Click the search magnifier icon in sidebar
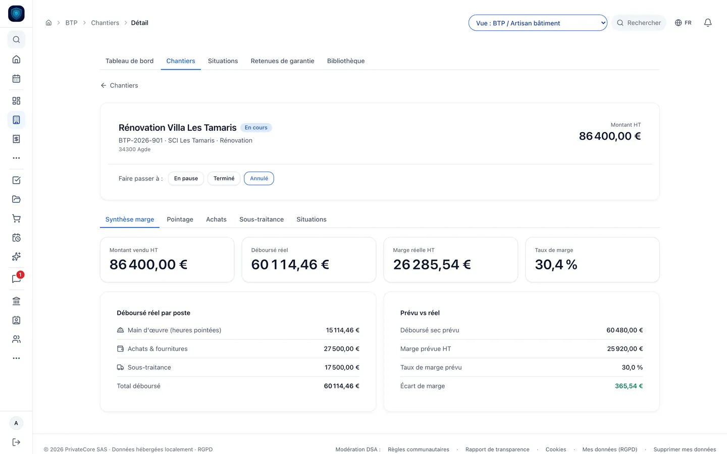This screenshot has height=454, width=727. pyautogui.click(x=16, y=39)
